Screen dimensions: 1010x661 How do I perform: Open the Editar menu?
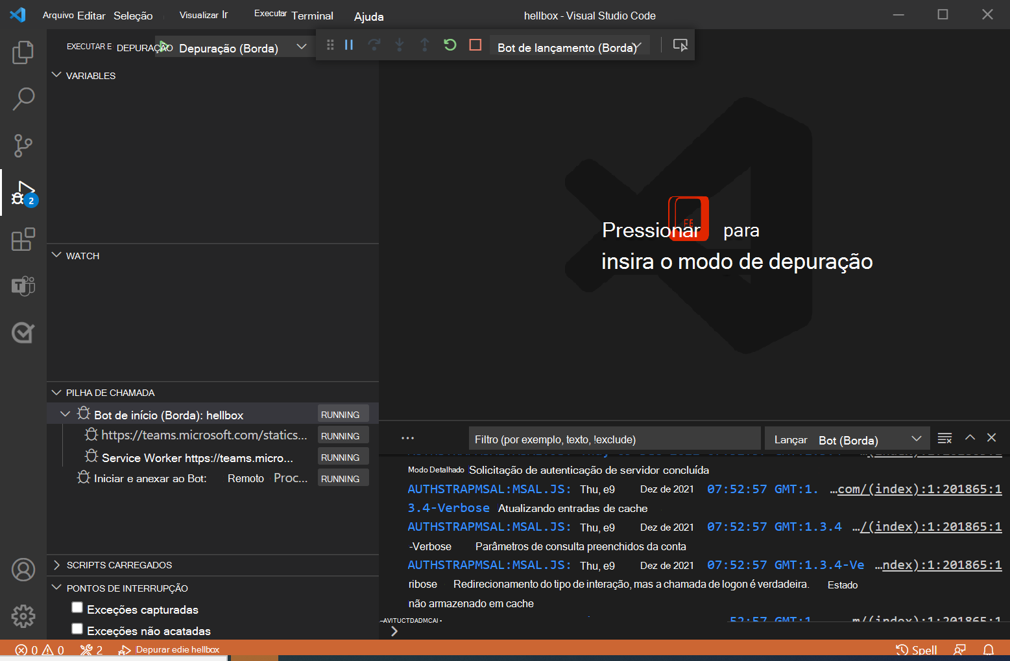pyautogui.click(x=91, y=16)
